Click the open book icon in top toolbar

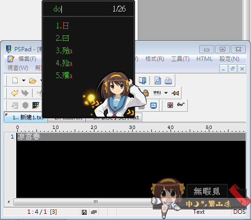[142, 81]
